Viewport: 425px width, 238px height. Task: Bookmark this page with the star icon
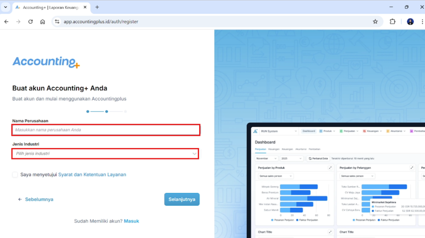[x=375, y=22]
